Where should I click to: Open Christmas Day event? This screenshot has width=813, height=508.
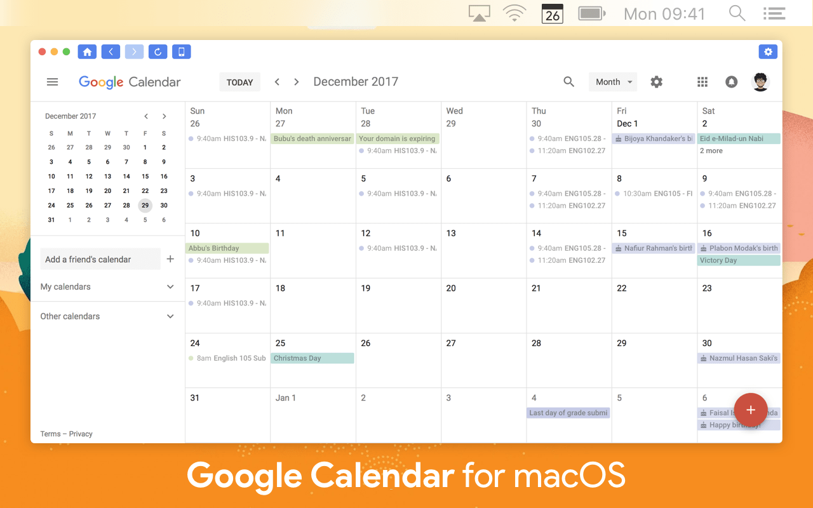click(312, 358)
